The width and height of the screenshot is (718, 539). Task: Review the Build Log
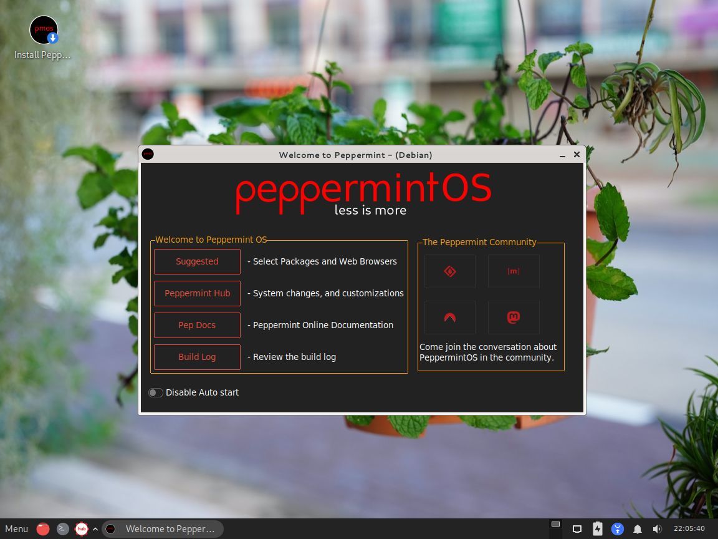(x=197, y=357)
